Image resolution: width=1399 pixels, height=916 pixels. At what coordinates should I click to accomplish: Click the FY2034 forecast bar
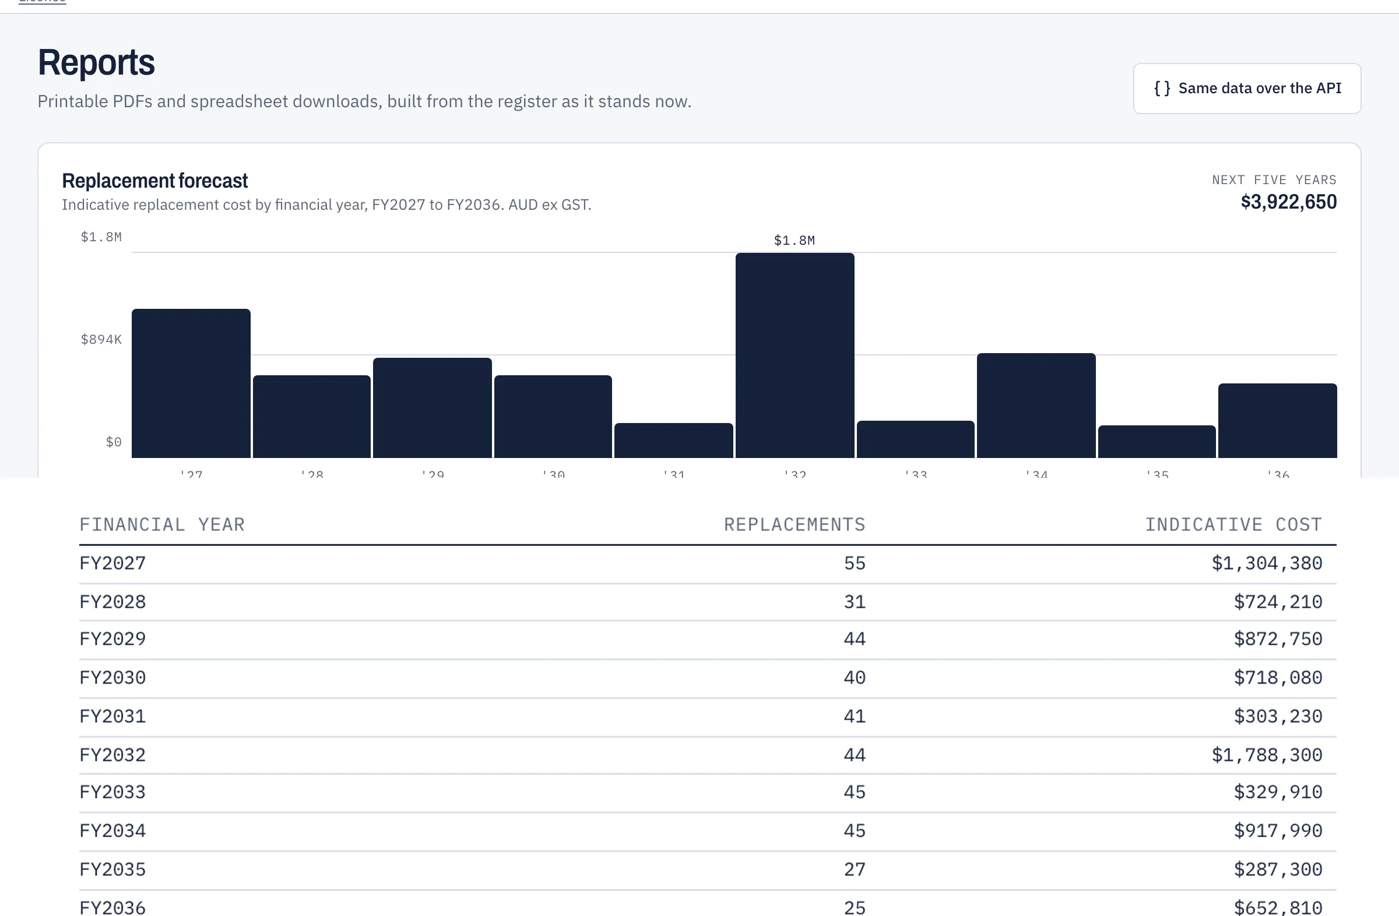1036,406
